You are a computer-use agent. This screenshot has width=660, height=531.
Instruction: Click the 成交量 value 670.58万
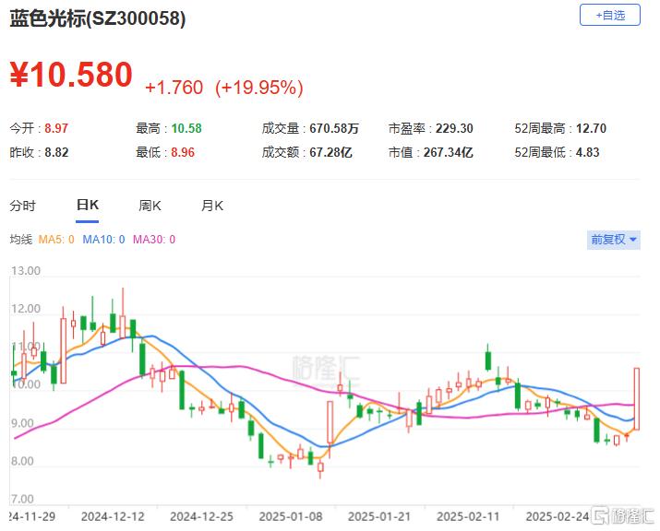(334, 128)
